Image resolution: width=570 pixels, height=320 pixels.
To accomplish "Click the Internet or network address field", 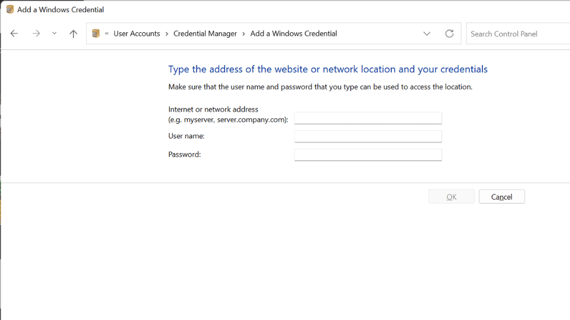I will (367, 118).
